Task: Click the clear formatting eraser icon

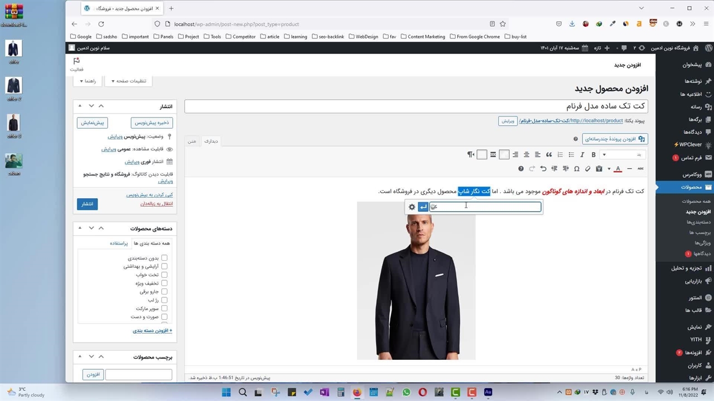Action: pos(587,169)
